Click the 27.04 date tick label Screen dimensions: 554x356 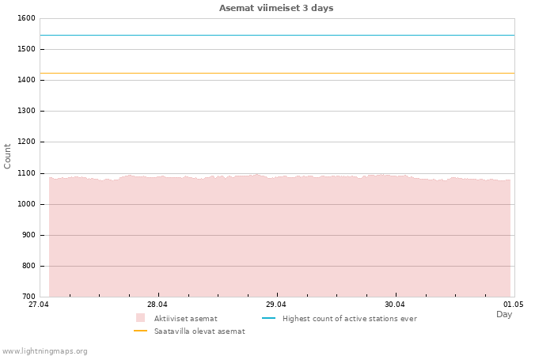coord(39,304)
